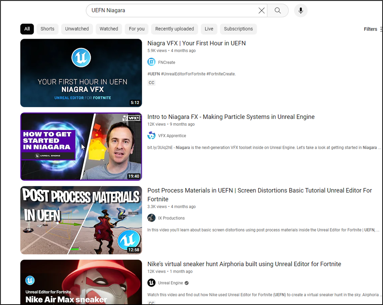
Task: Click the 19:40 duration badge
Action: click(x=134, y=176)
